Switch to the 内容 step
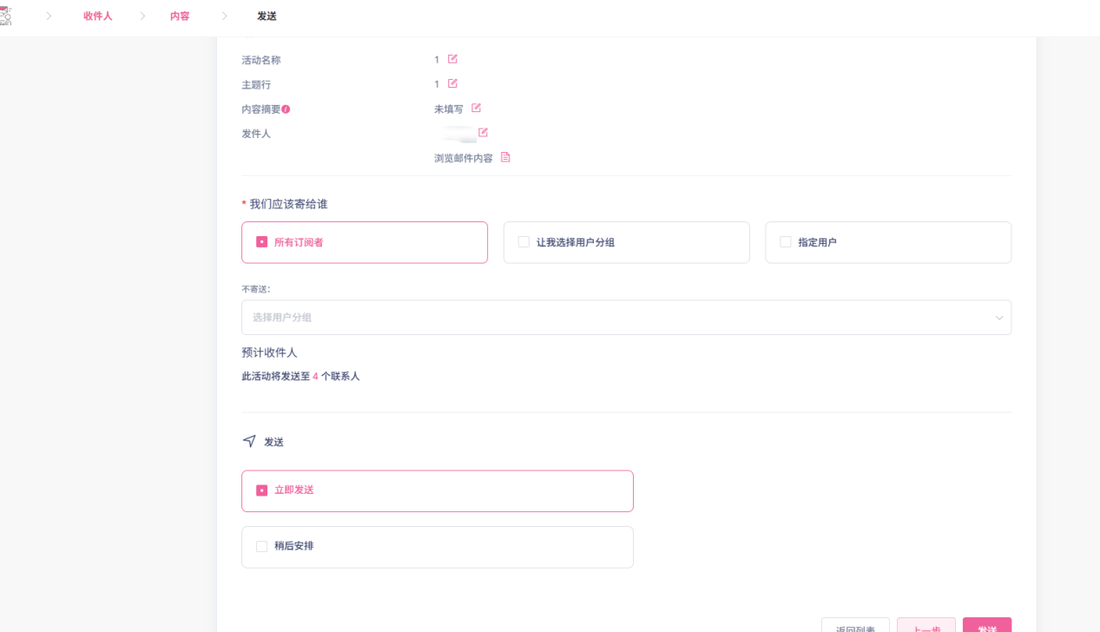This screenshot has width=1100, height=632. click(x=180, y=16)
